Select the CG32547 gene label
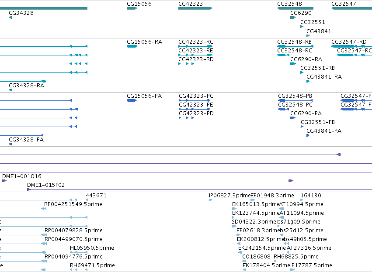Image resolution: width=372 pixels, height=272 pixels. (x=344, y=4)
